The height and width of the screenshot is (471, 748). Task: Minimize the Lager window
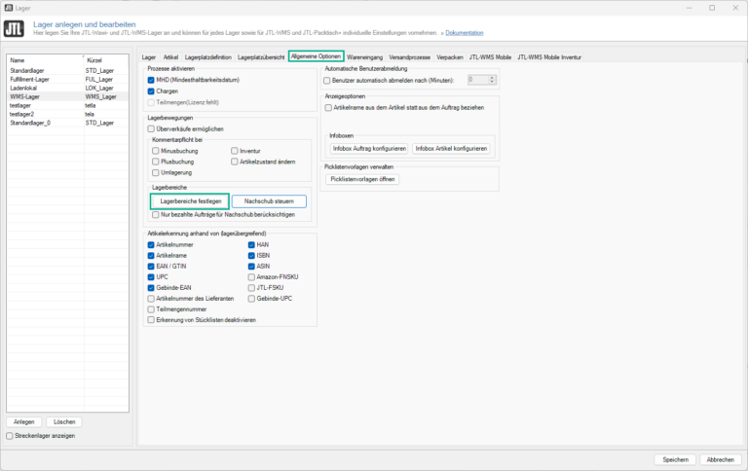tap(688, 7)
